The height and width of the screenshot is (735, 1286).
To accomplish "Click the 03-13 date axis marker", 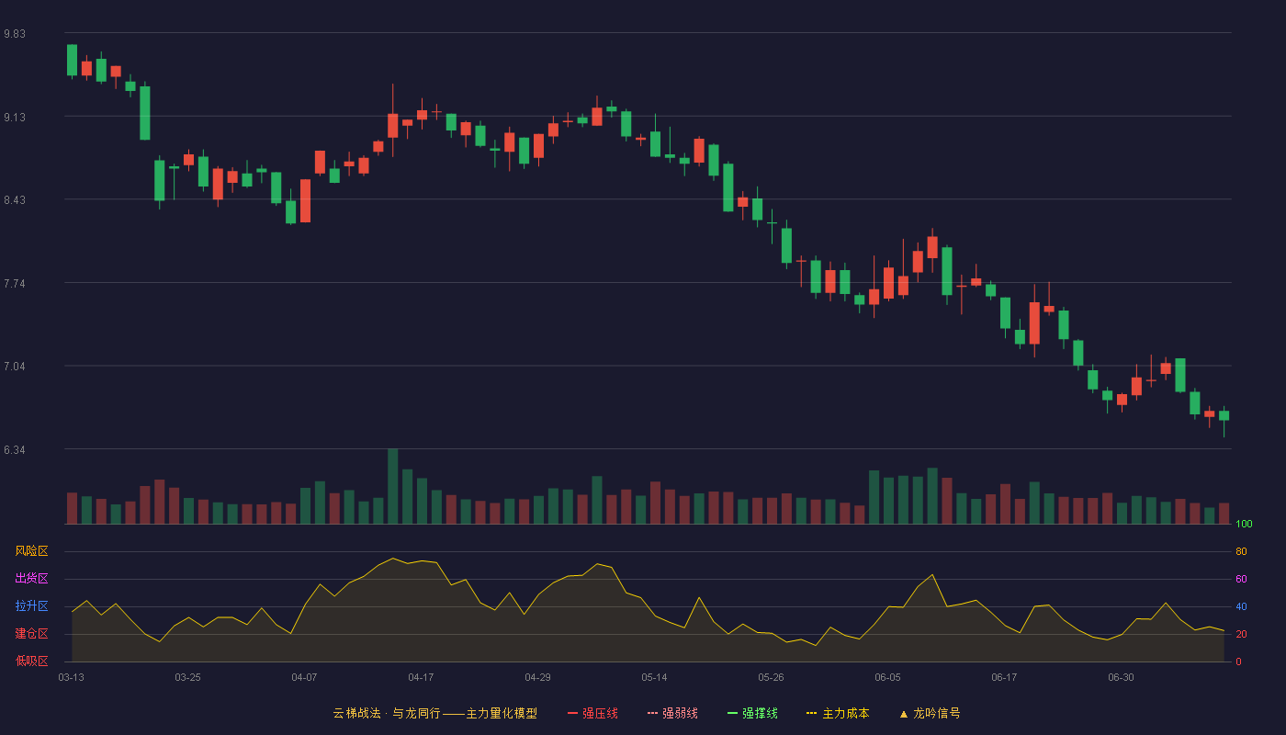I will pyautogui.click(x=71, y=677).
